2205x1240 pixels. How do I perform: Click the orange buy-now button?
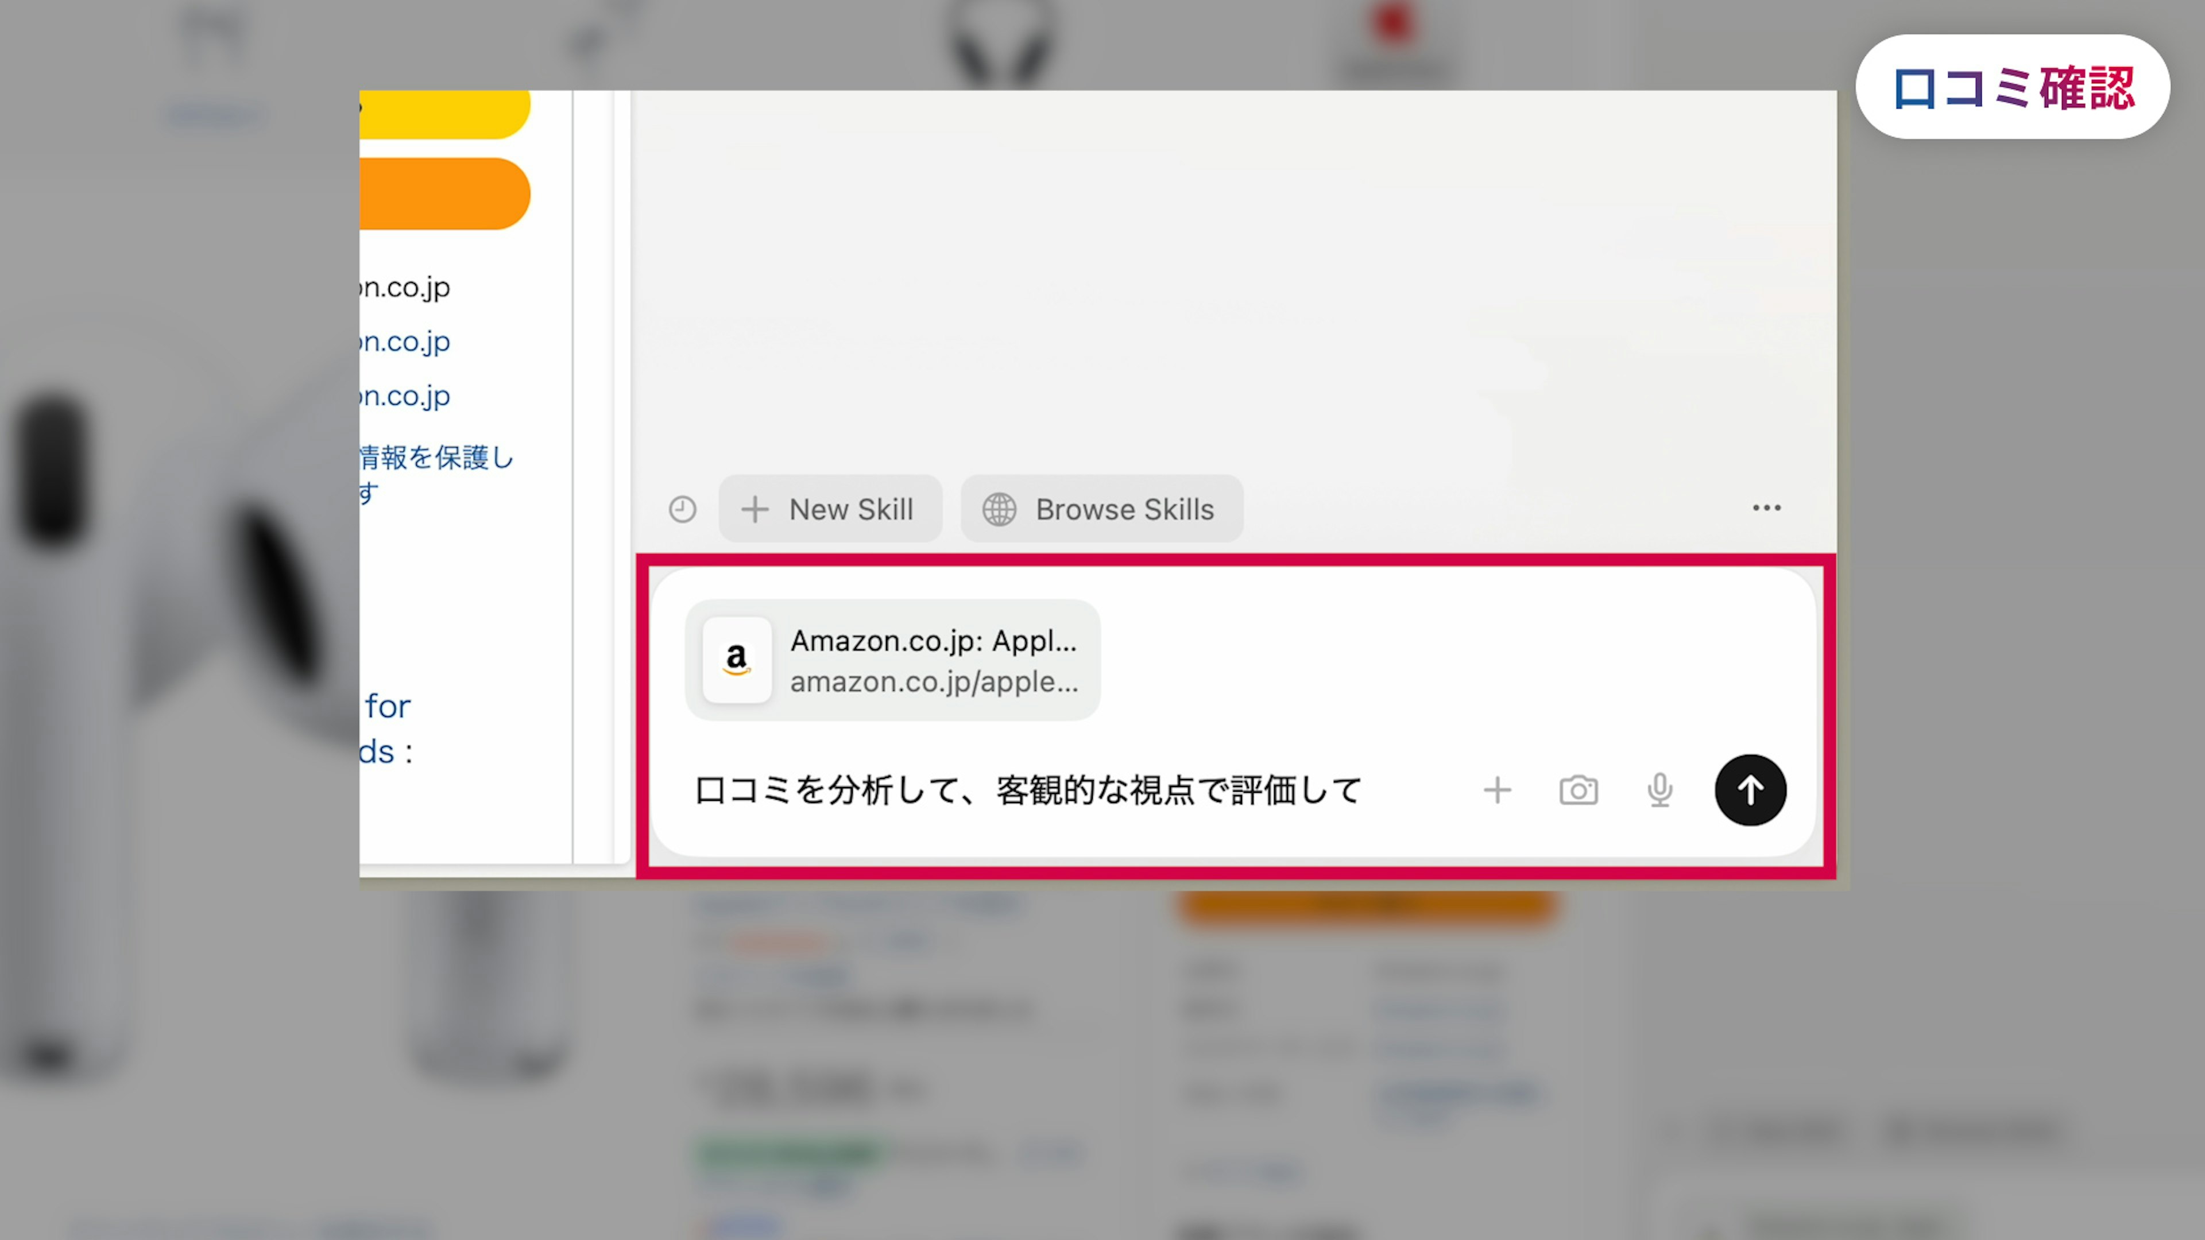[x=444, y=193]
